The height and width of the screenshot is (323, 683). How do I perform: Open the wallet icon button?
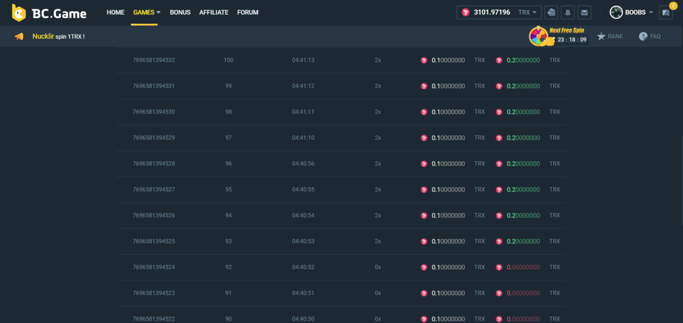pyautogui.click(x=551, y=12)
